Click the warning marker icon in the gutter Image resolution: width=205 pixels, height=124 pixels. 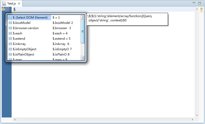click(x=3, y=9)
